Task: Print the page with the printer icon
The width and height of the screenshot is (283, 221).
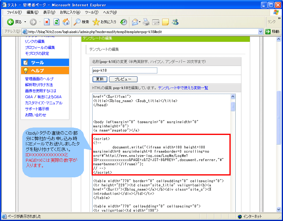Action: point(146,22)
